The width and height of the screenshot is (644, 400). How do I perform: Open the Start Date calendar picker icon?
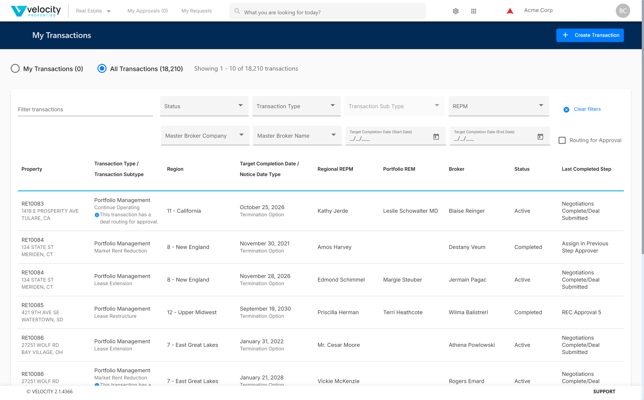click(x=436, y=137)
